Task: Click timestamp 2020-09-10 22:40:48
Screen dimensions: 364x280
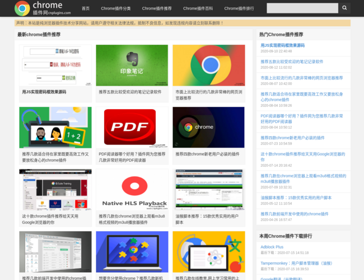Action: (x=276, y=51)
